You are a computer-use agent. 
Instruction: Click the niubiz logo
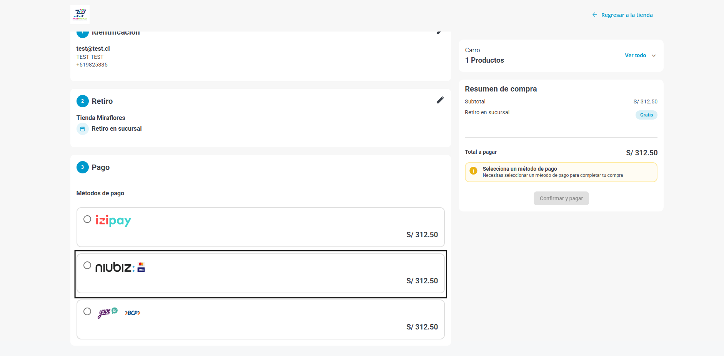point(115,267)
